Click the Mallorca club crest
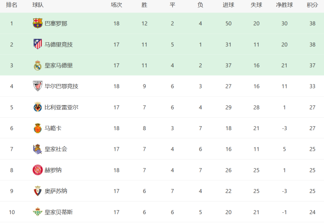 coord(38,128)
